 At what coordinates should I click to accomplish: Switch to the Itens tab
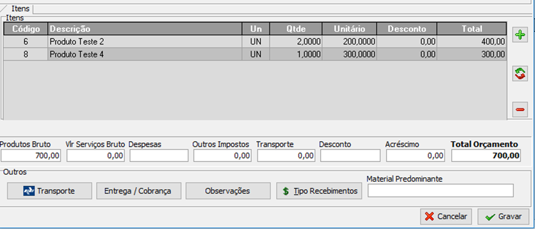pos(21,8)
